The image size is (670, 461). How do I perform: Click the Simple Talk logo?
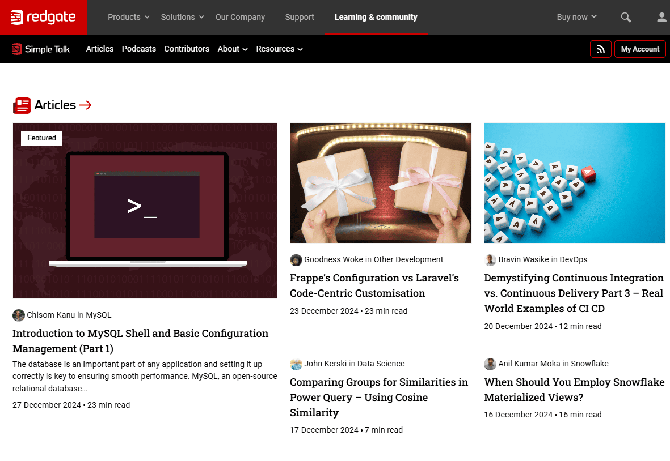pyautogui.click(x=41, y=49)
